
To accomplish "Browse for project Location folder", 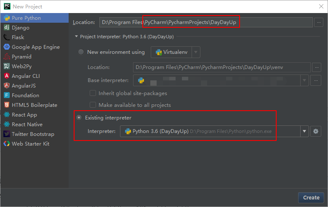I will pyautogui.click(x=319, y=22).
